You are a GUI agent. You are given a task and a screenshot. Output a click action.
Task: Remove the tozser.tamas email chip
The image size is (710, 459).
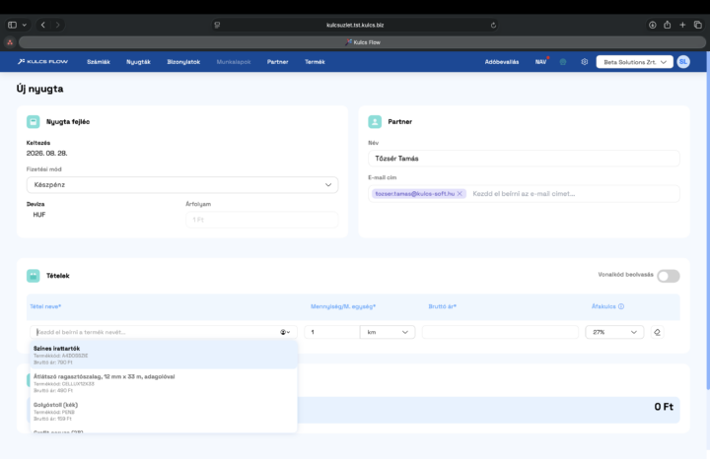click(460, 194)
